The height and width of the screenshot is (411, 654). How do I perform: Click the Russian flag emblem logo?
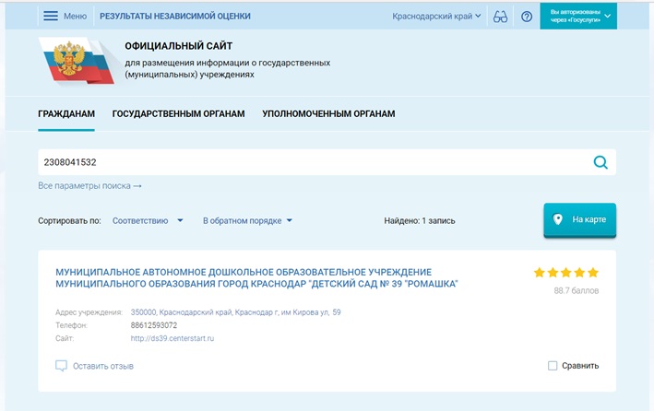[77, 61]
